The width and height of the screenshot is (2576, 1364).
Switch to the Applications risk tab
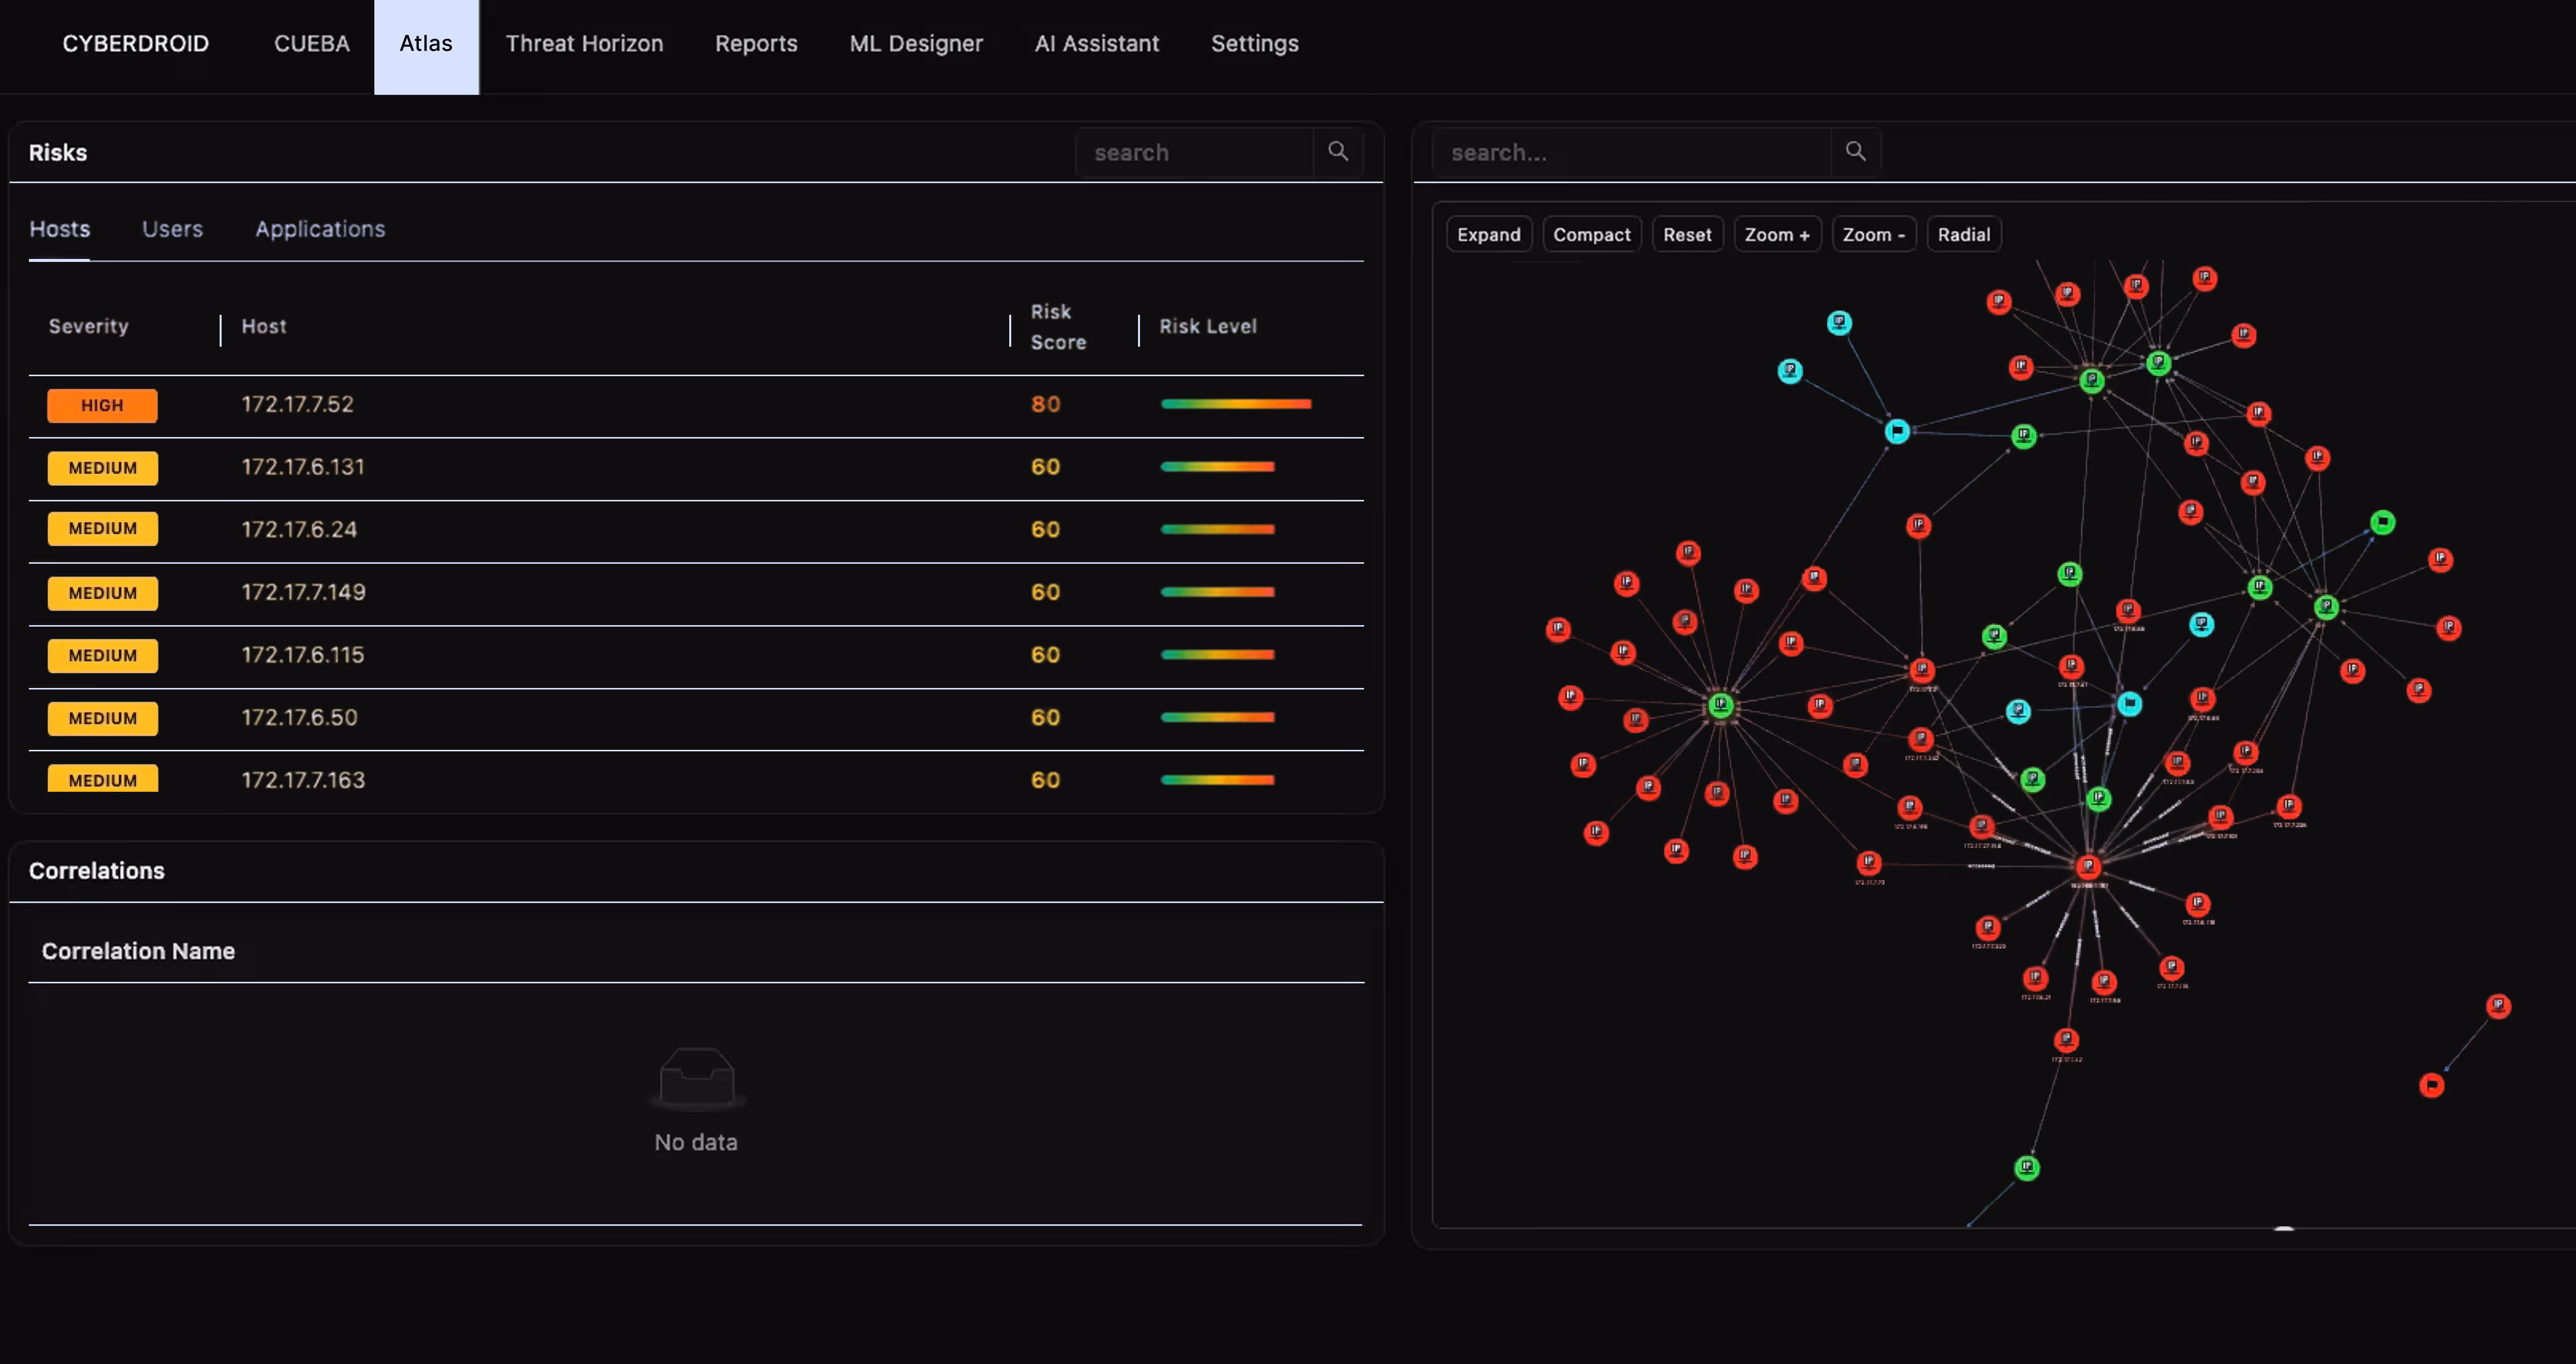click(320, 229)
